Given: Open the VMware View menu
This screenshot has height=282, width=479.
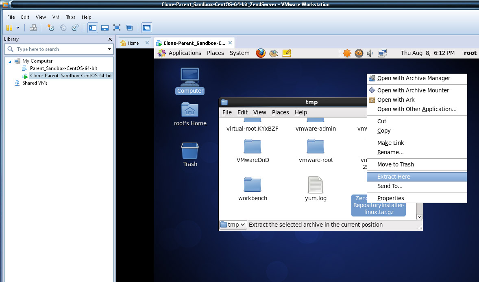Looking at the screenshot, I should (x=41, y=17).
